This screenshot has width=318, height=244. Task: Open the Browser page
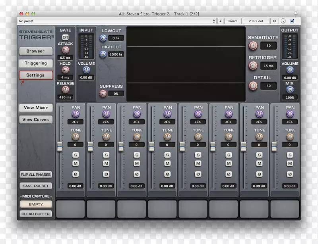click(36, 51)
